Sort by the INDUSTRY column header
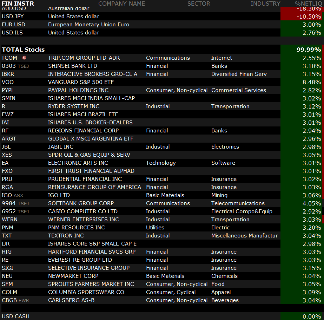 tap(265, 4)
